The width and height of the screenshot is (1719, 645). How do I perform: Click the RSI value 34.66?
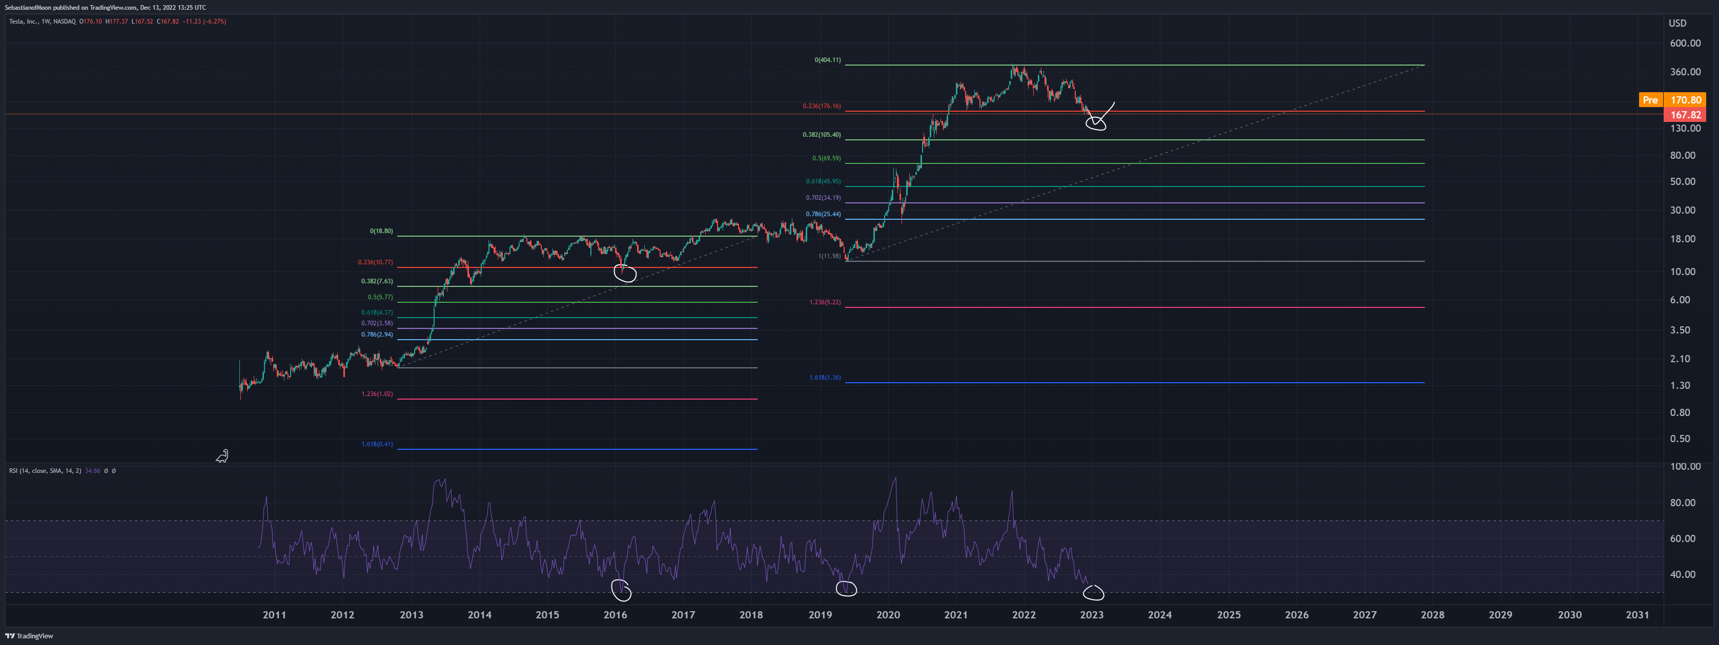click(92, 471)
